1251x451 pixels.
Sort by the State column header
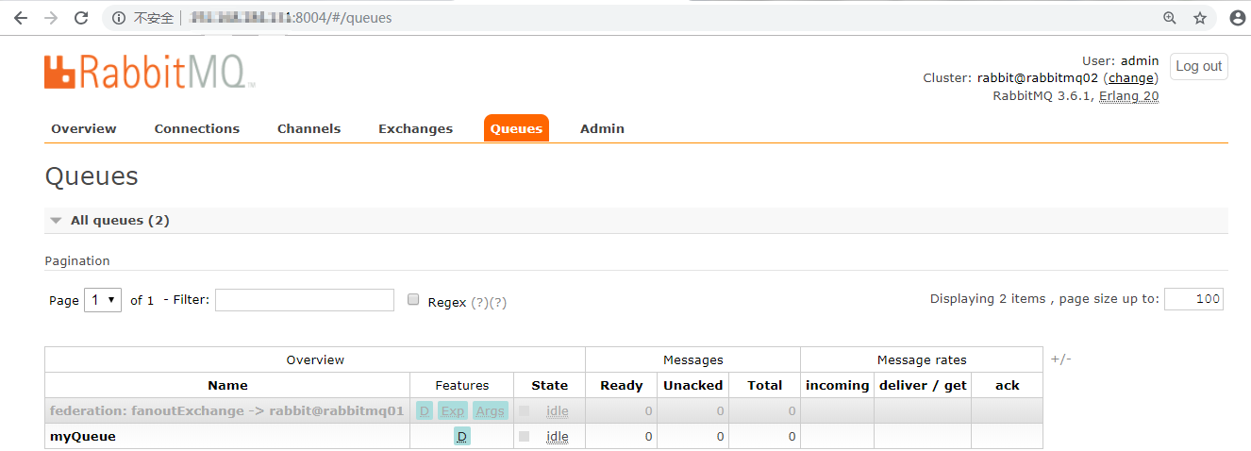click(549, 385)
